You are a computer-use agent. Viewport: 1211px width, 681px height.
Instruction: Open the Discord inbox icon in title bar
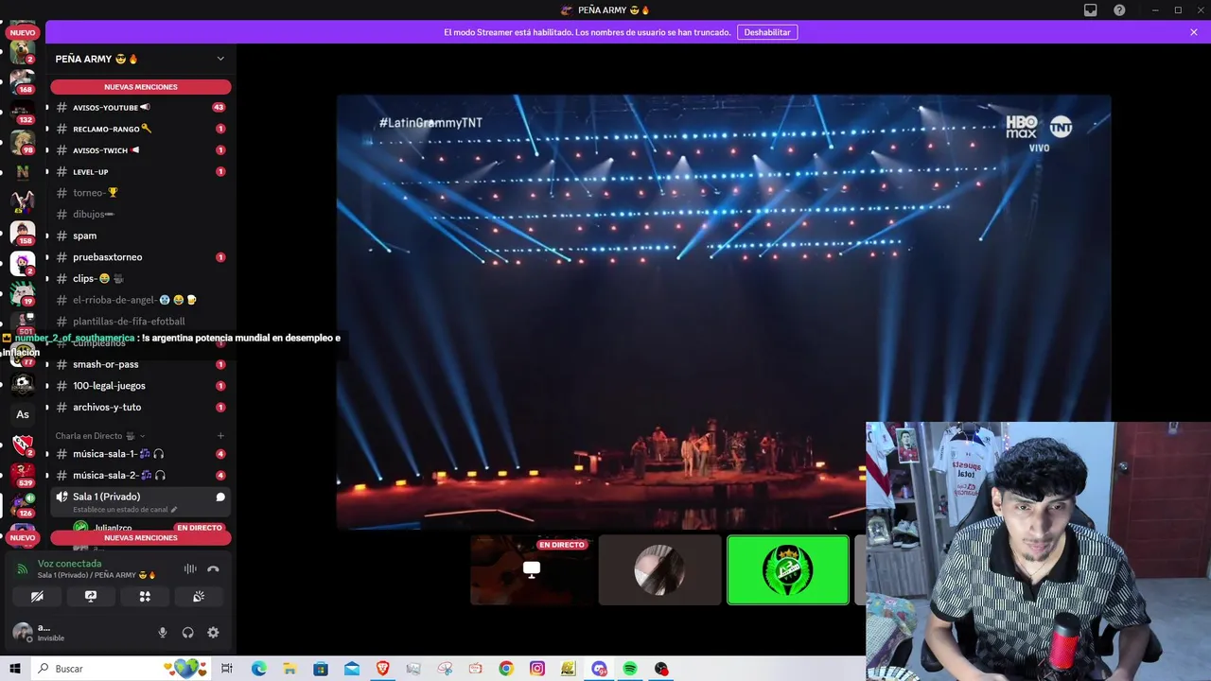click(x=1091, y=10)
